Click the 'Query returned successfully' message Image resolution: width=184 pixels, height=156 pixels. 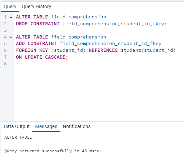point(53,151)
